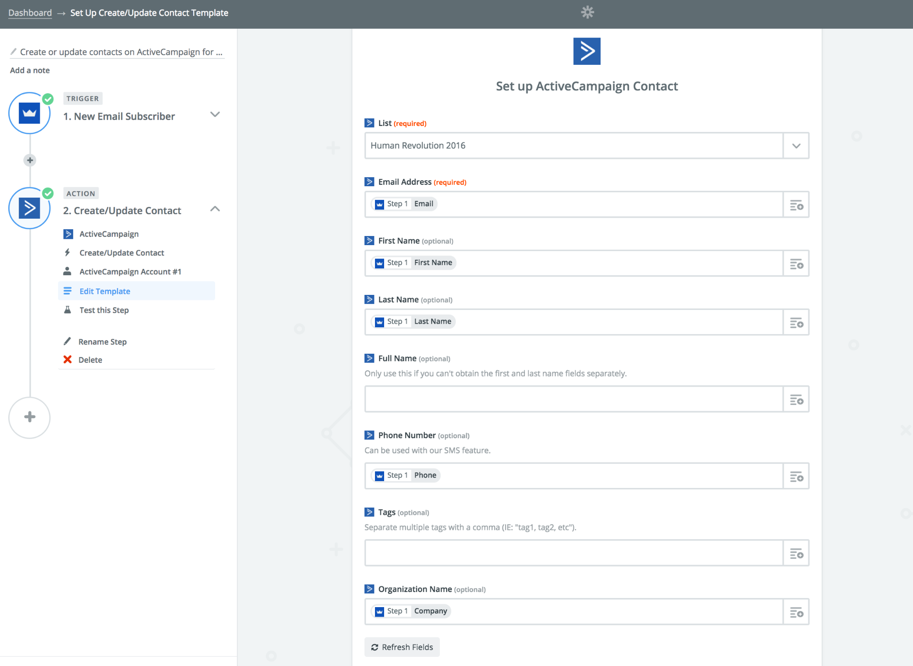Select the Step 1 Email pill

coord(404,204)
